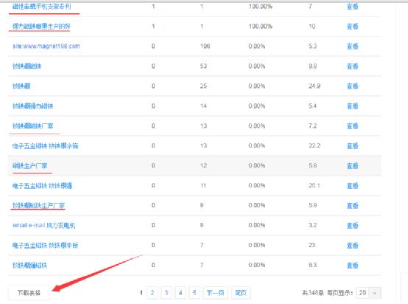Go to page 2 of results
The image size is (408, 304).
[x=152, y=293]
